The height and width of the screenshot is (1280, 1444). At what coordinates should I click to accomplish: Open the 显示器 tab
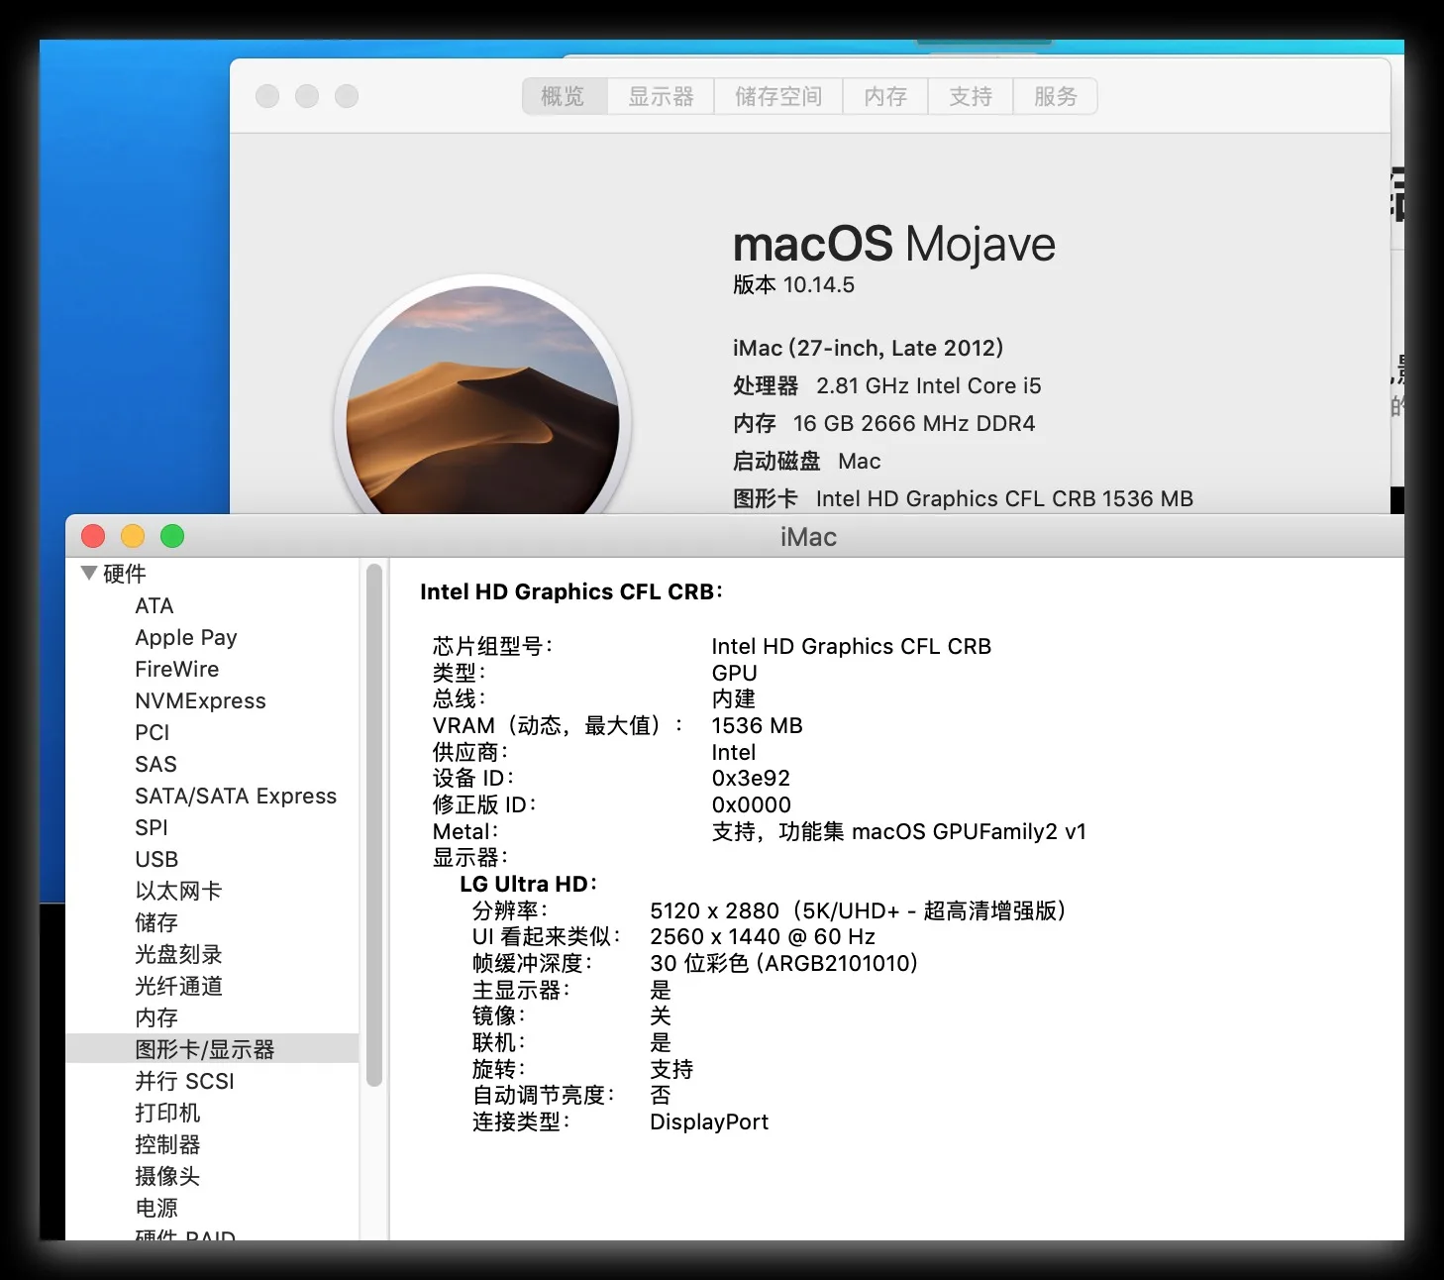661,96
